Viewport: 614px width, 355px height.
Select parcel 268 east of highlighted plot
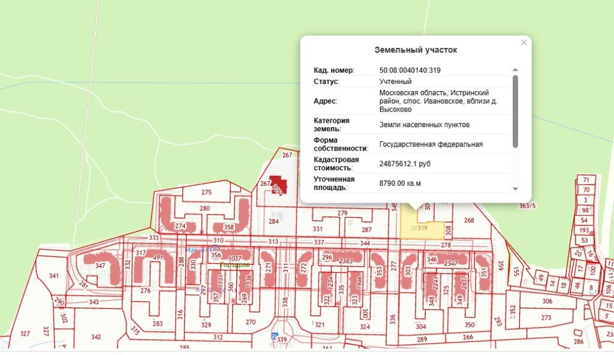coord(469,221)
